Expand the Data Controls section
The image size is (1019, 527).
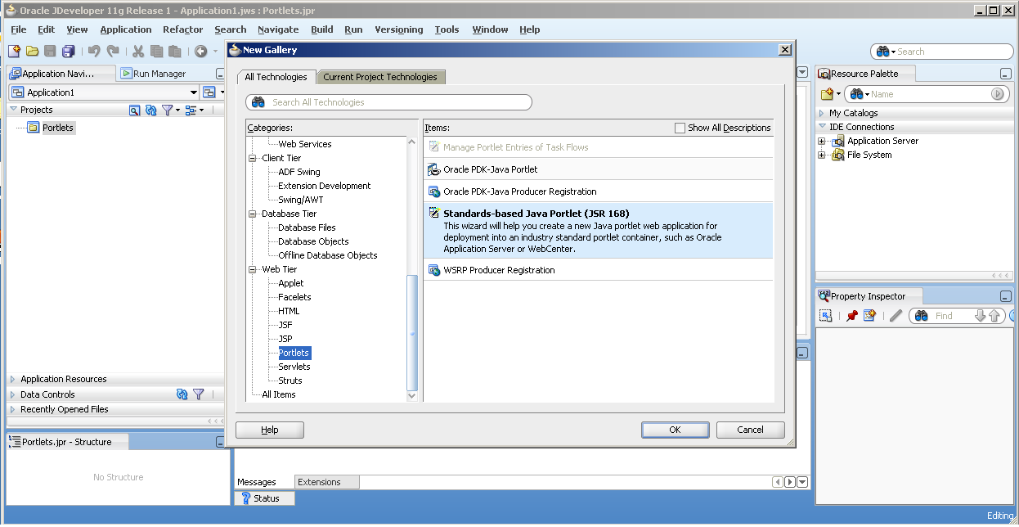[13, 394]
